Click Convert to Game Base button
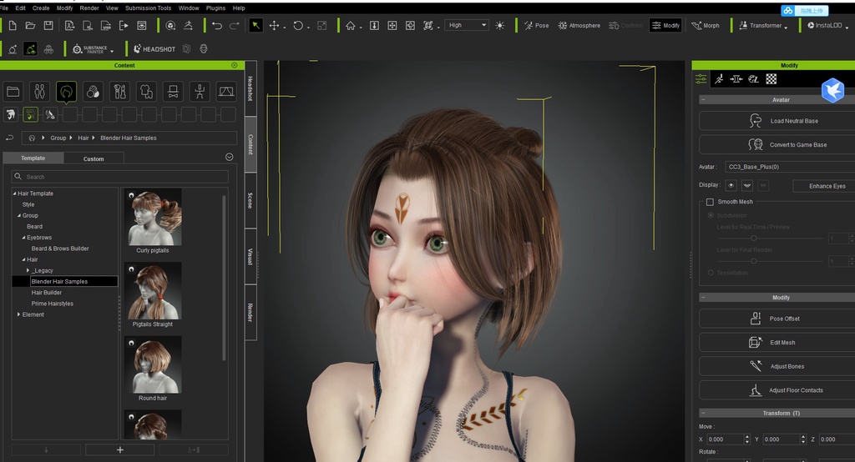The width and height of the screenshot is (855, 462). click(777, 145)
